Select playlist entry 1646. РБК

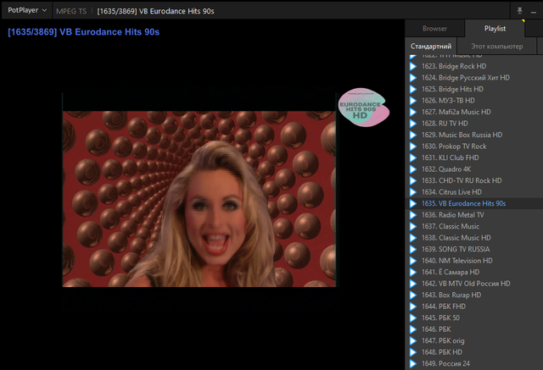[x=474, y=329]
